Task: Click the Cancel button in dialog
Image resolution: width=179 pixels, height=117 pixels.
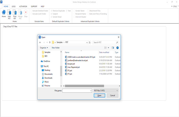Action: point(112,95)
